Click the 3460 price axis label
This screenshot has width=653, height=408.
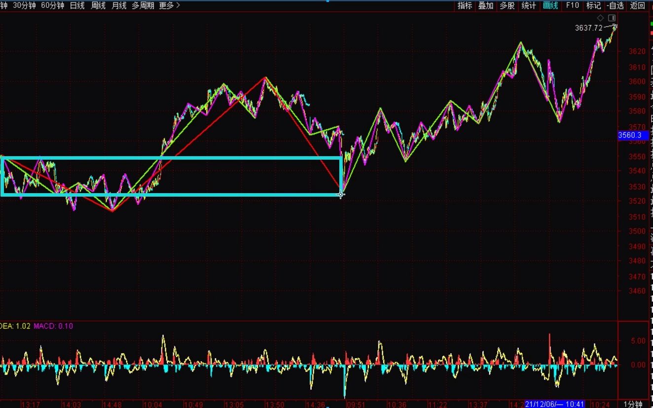click(636, 291)
